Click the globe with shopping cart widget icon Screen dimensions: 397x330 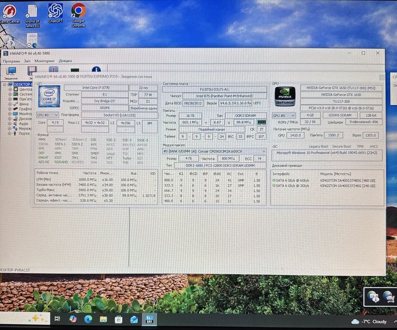tap(389, 297)
